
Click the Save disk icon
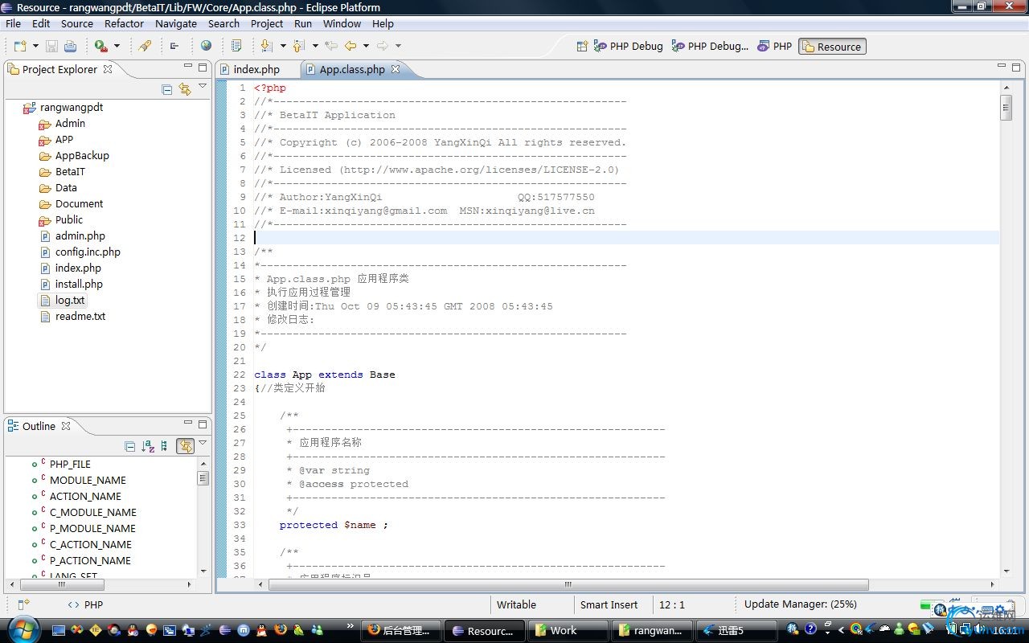[x=51, y=46]
